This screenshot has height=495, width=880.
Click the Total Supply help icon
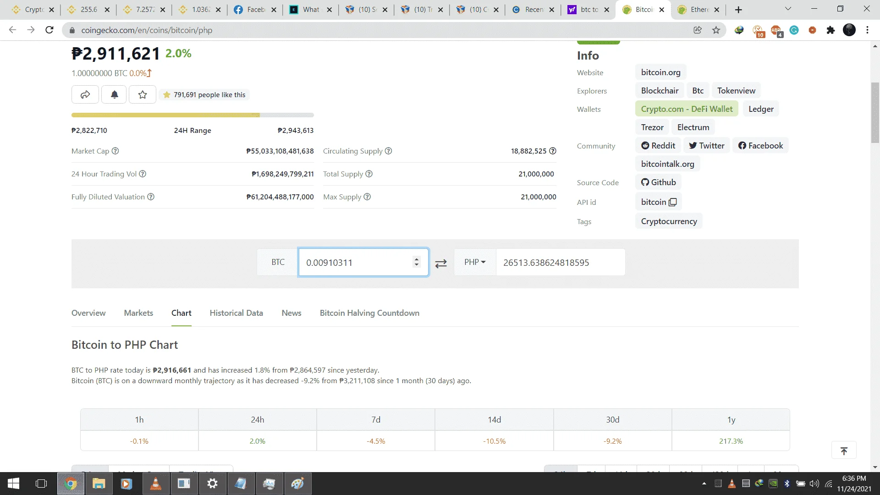(x=369, y=174)
